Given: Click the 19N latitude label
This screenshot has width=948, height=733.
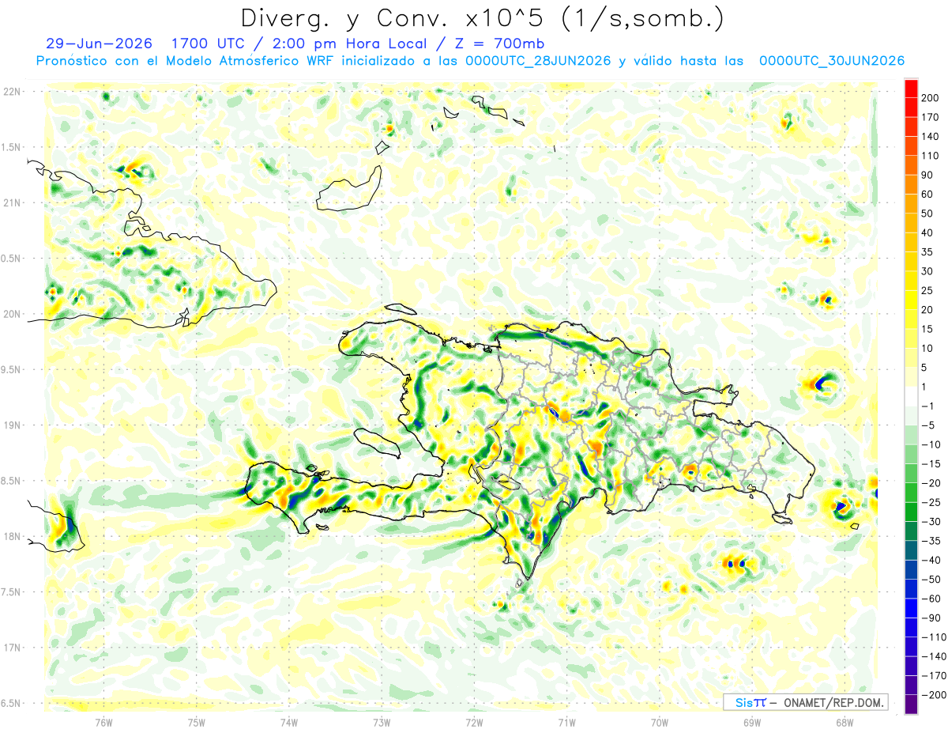Looking at the screenshot, I should coord(13,425).
